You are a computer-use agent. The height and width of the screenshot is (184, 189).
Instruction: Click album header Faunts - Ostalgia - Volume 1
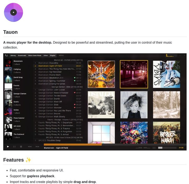65,120
